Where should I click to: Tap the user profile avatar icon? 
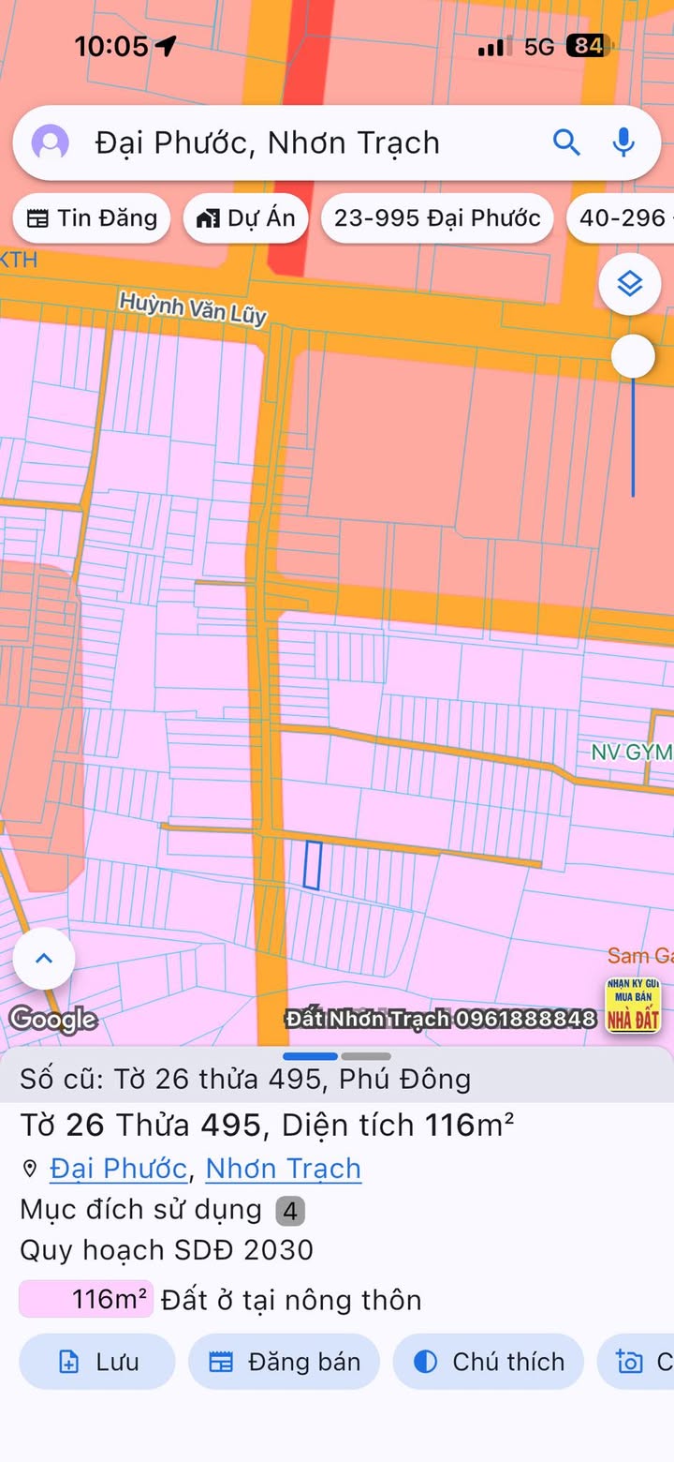click(x=51, y=143)
